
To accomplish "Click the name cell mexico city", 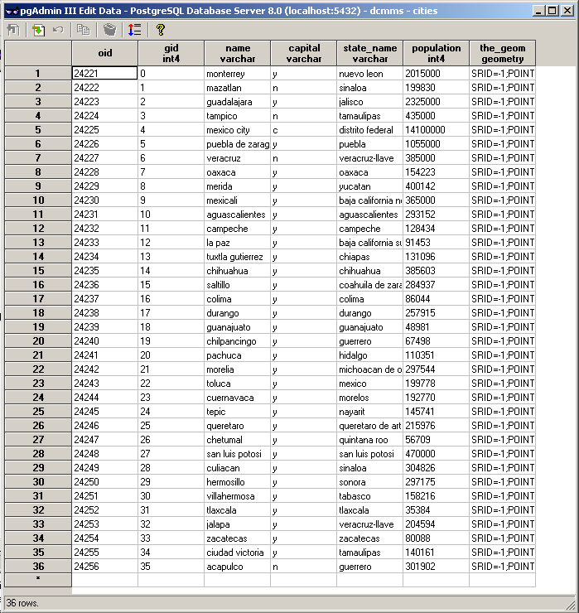I will click(x=237, y=130).
